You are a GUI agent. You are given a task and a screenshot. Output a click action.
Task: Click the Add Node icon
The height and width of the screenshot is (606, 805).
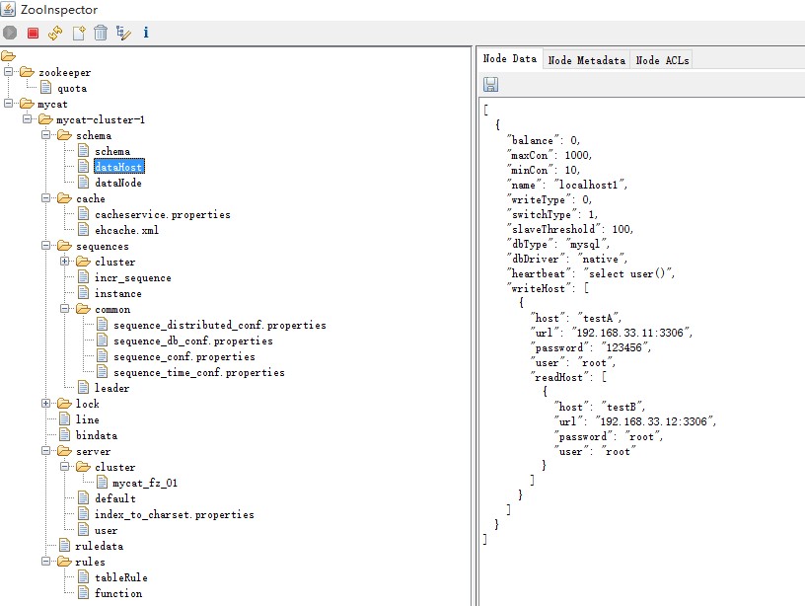click(x=78, y=33)
